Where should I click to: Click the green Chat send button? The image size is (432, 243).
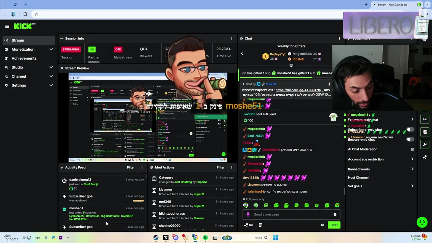click(334, 225)
